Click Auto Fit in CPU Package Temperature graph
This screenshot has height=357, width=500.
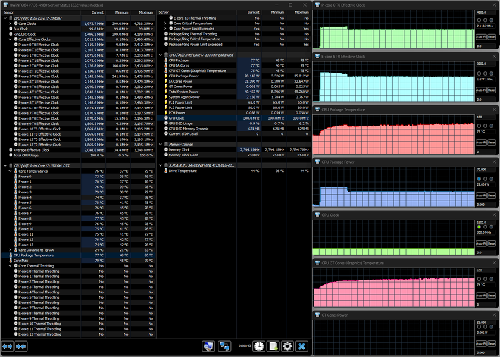coord(481,142)
